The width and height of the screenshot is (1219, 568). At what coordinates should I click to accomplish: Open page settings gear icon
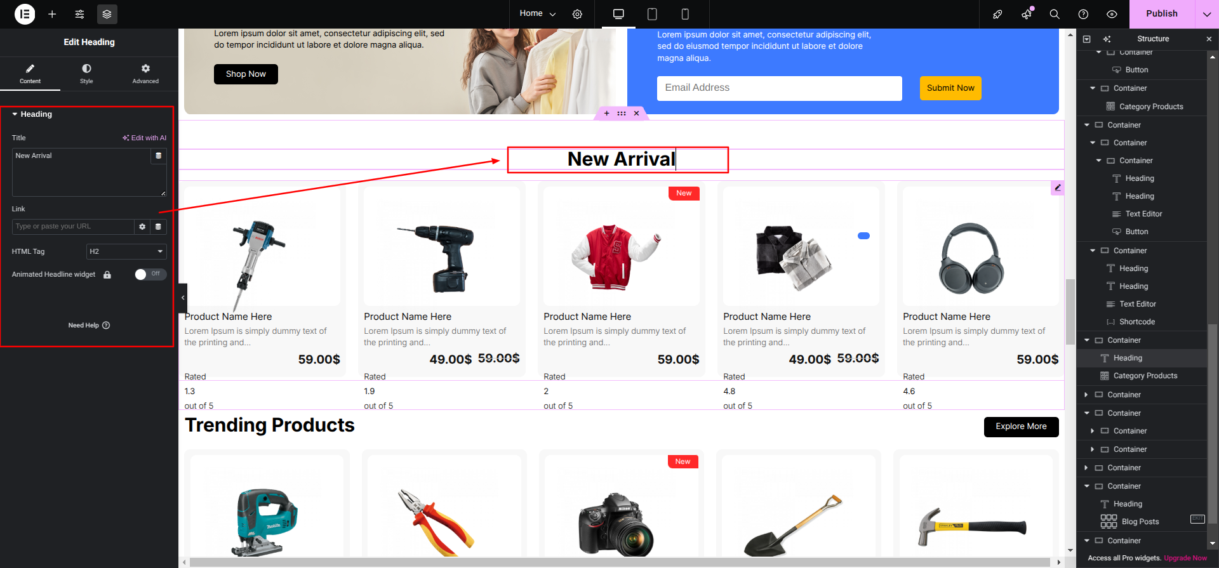point(577,14)
